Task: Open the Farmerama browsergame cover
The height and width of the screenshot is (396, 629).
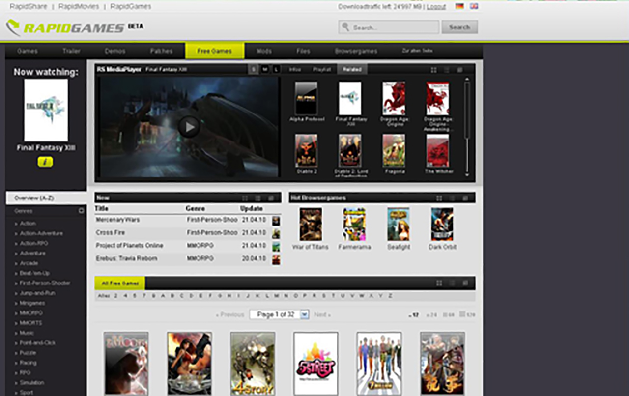Action: point(354,224)
